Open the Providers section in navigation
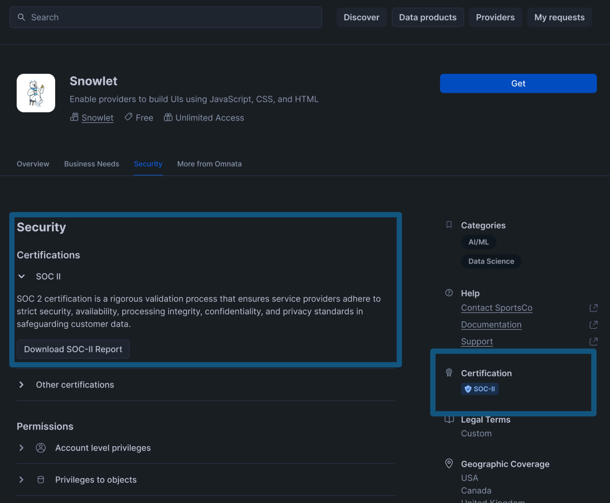This screenshot has width=610, height=503. (x=495, y=17)
